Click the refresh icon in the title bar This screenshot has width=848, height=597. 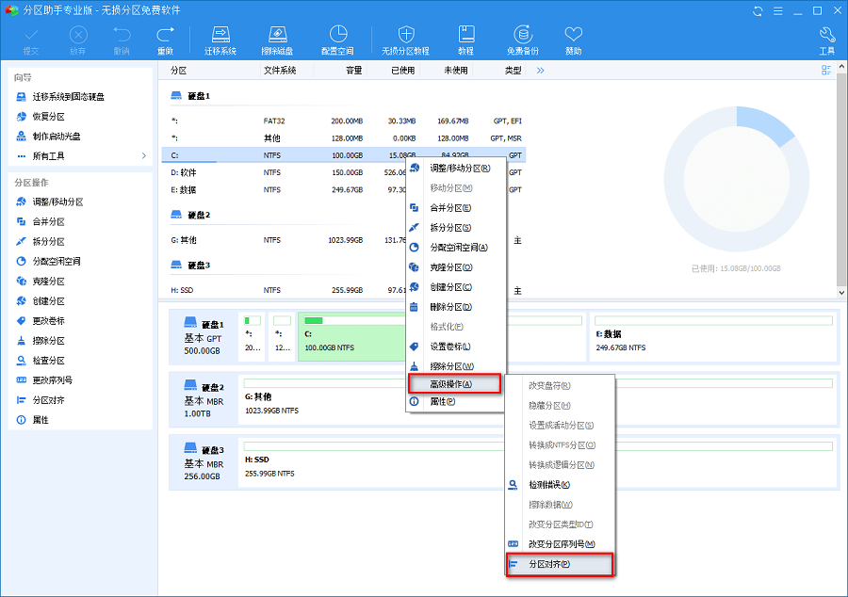tap(758, 10)
